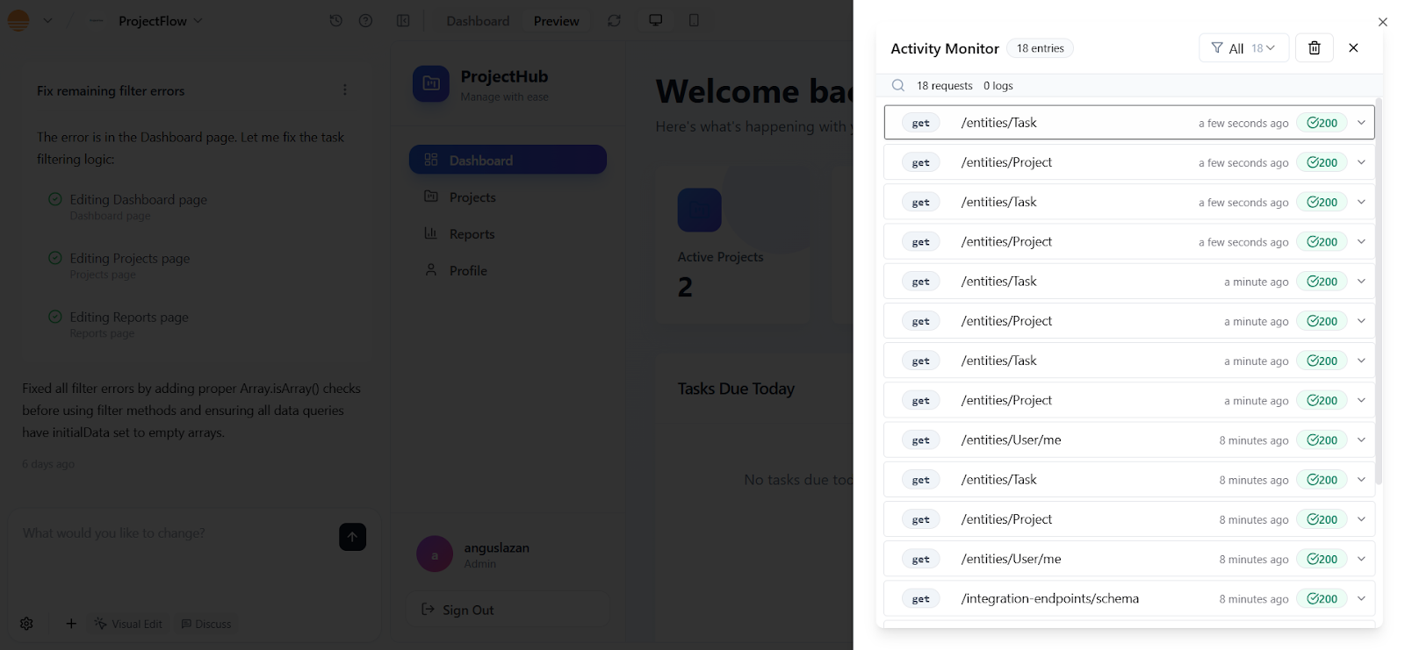The height and width of the screenshot is (650, 1405).
Task: Click the refresh preview icon
Action: tap(614, 20)
